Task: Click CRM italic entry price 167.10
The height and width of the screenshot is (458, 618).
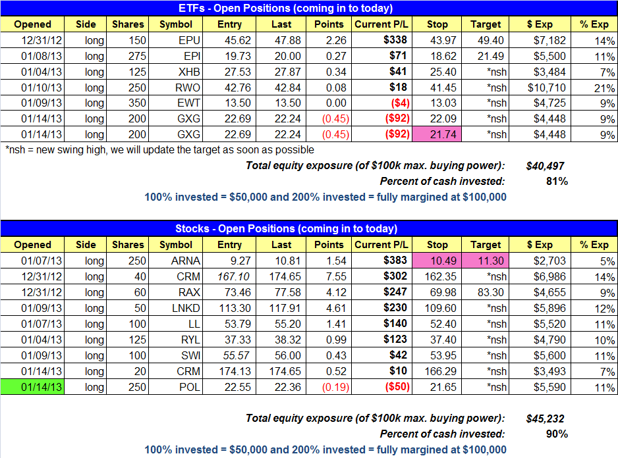Action: pyautogui.click(x=233, y=276)
